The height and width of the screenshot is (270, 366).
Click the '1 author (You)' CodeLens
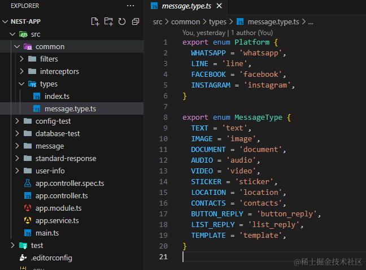click(252, 33)
